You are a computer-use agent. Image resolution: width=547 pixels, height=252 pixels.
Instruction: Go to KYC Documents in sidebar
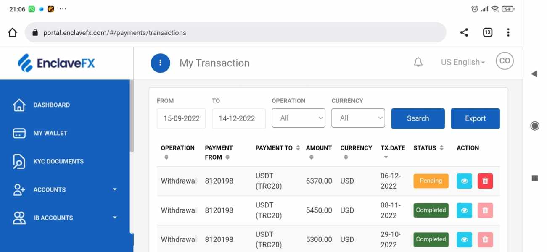(x=58, y=161)
